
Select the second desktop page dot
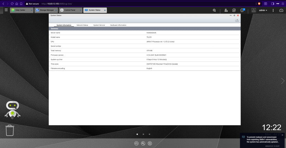pyautogui.click(x=143, y=134)
